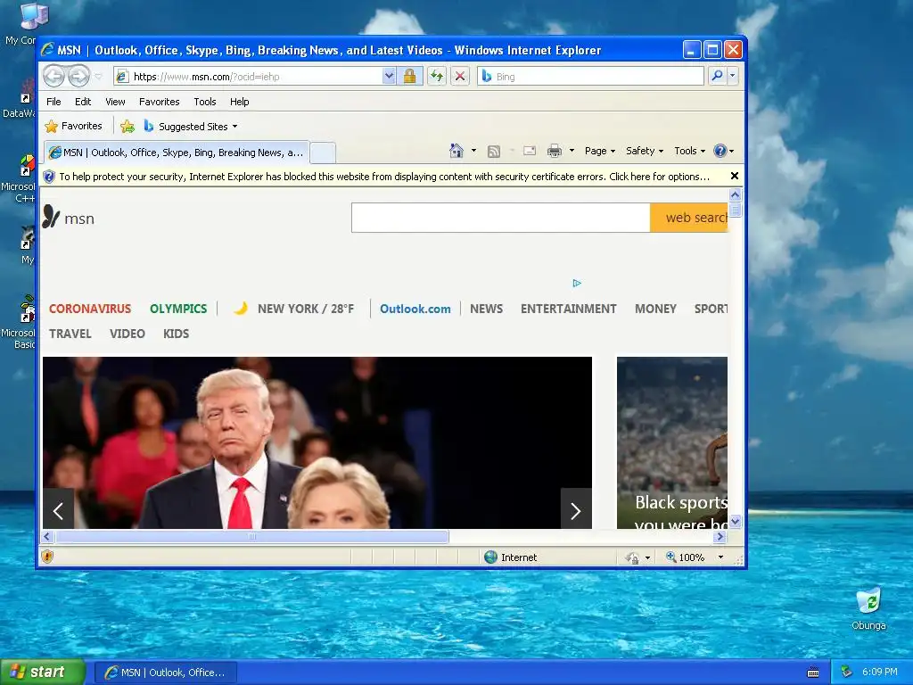The width and height of the screenshot is (913, 685).
Task: Open the ENTERTAINMENT section link
Action: pyautogui.click(x=568, y=309)
